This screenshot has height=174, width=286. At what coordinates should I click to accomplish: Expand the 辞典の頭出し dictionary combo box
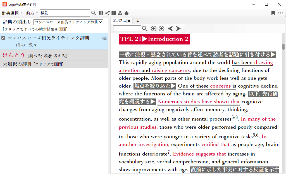68,22
